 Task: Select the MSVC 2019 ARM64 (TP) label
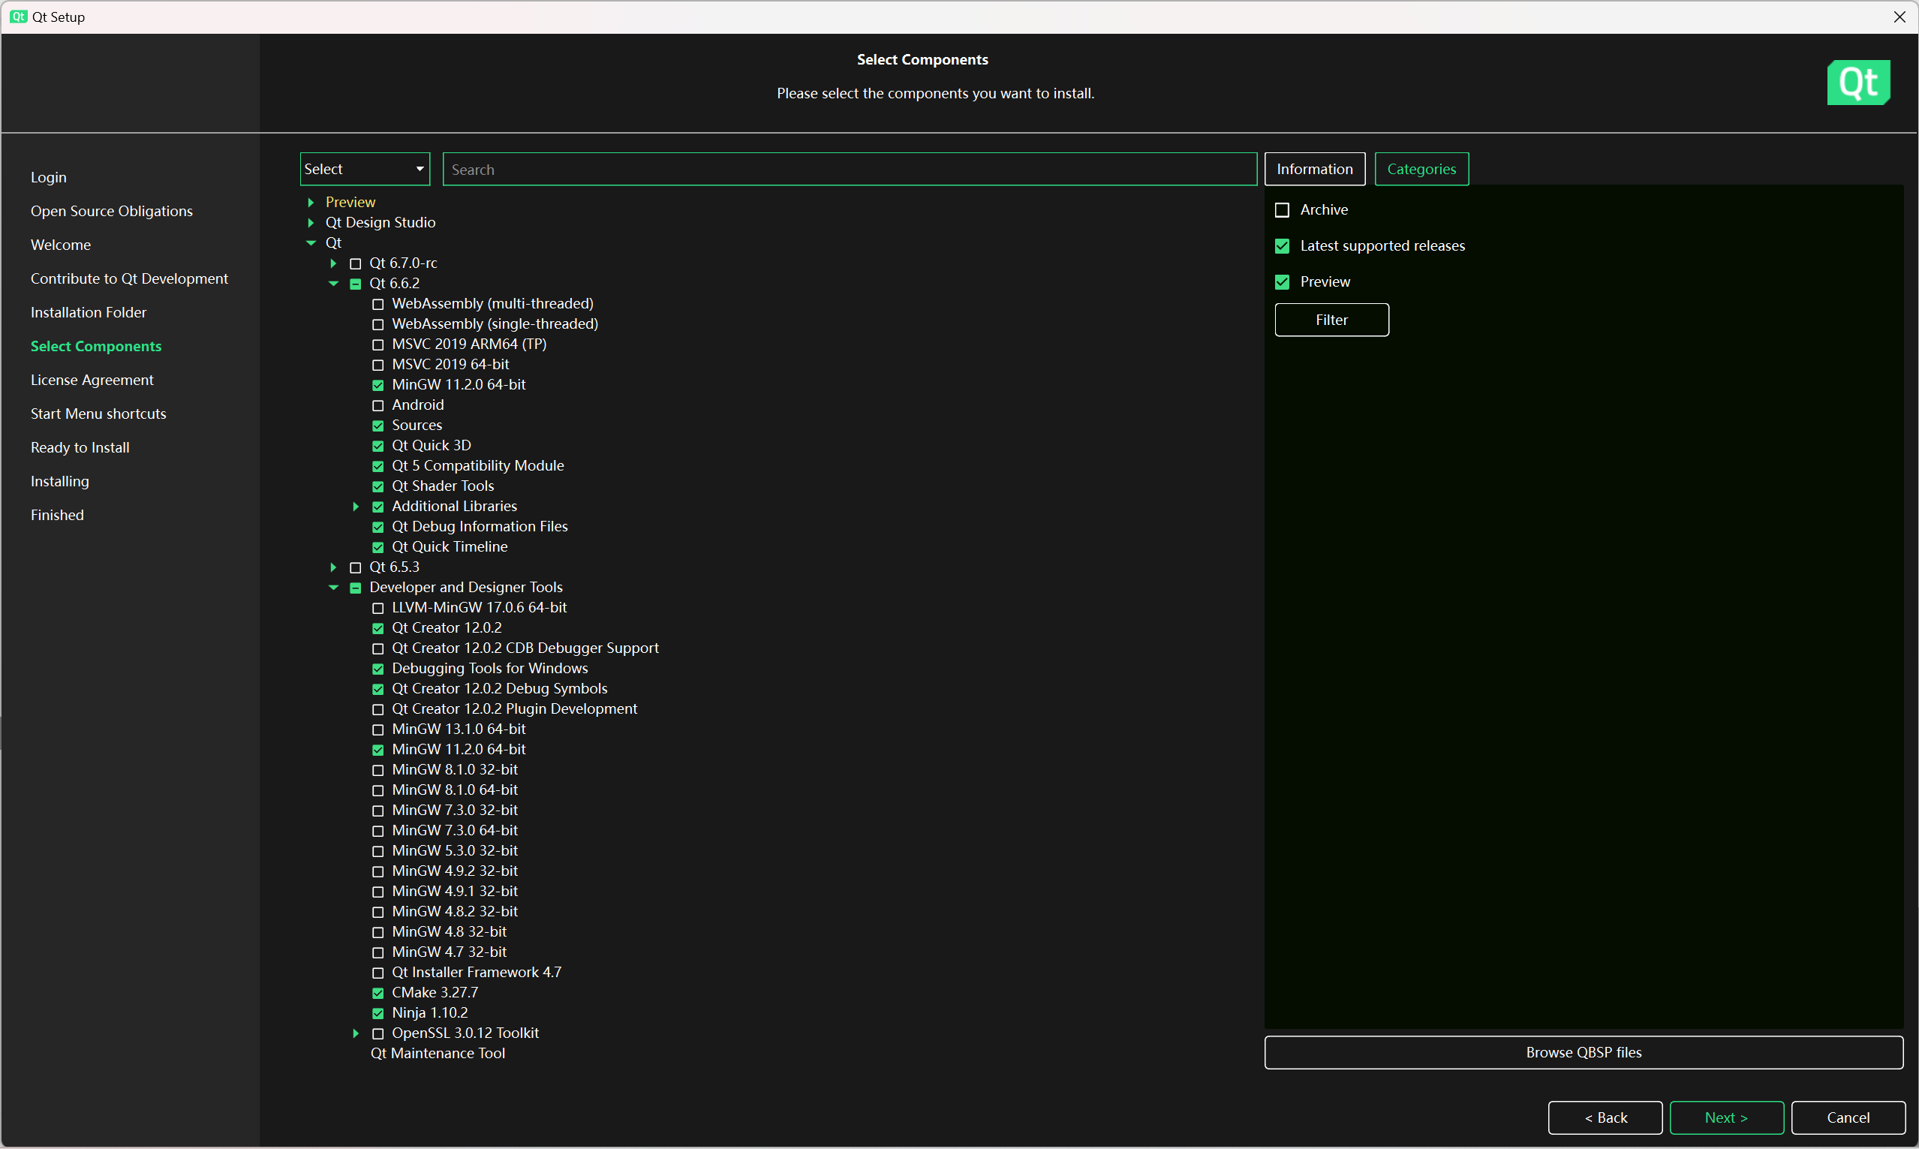(x=469, y=344)
